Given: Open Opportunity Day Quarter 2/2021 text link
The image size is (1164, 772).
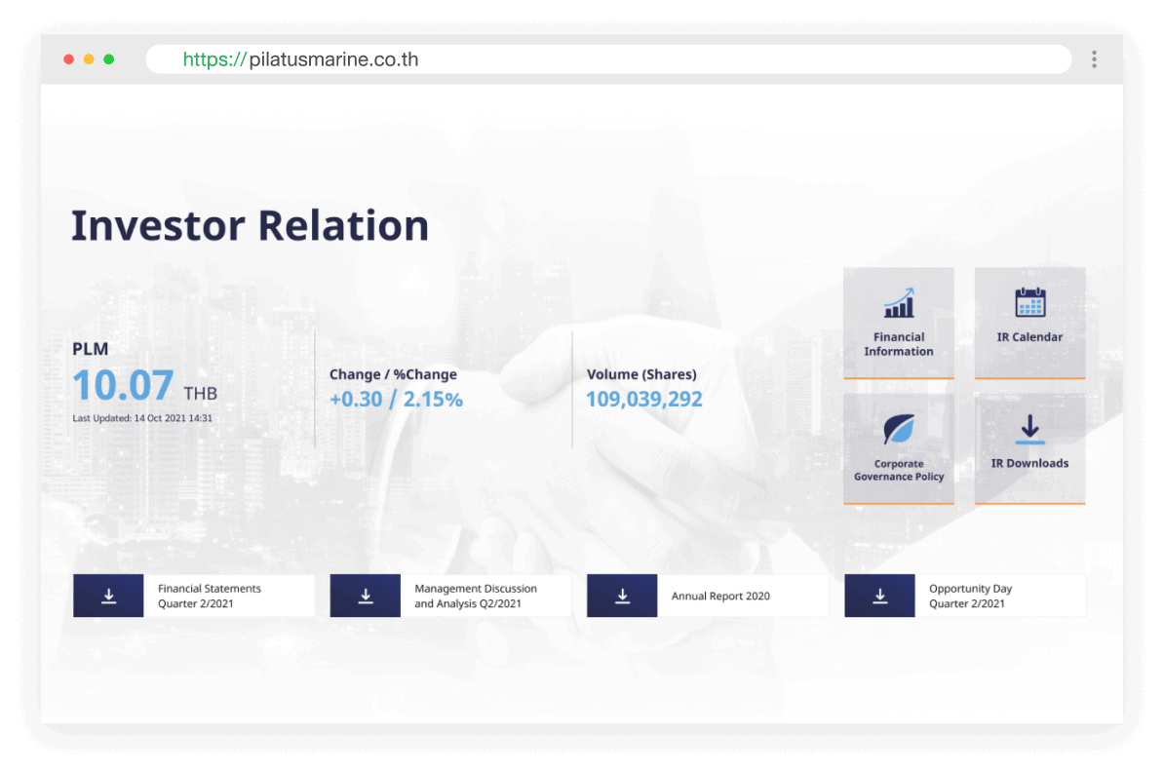Looking at the screenshot, I should 970,596.
